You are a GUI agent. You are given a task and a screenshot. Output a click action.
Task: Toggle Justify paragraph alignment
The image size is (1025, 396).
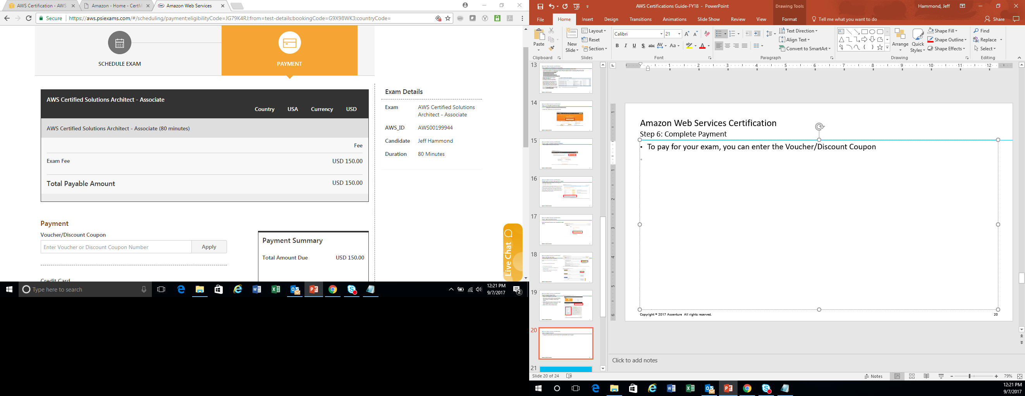(x=745, y=46)
